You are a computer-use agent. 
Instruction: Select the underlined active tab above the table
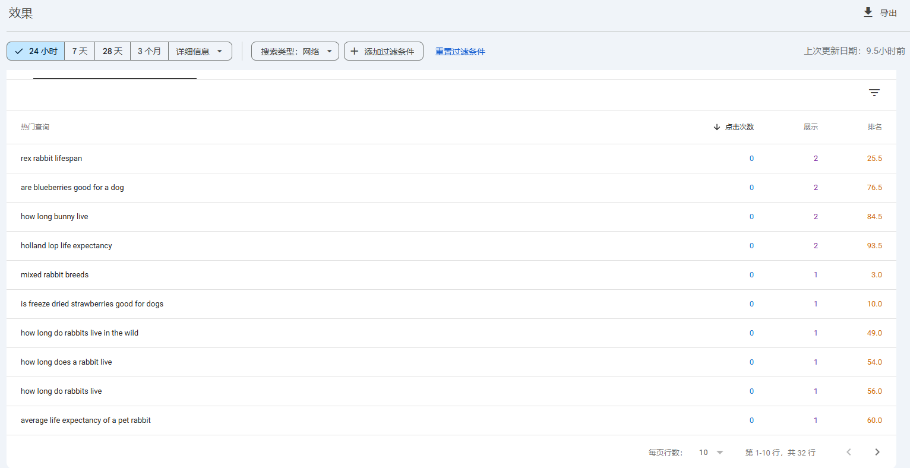tap(115, 74)
